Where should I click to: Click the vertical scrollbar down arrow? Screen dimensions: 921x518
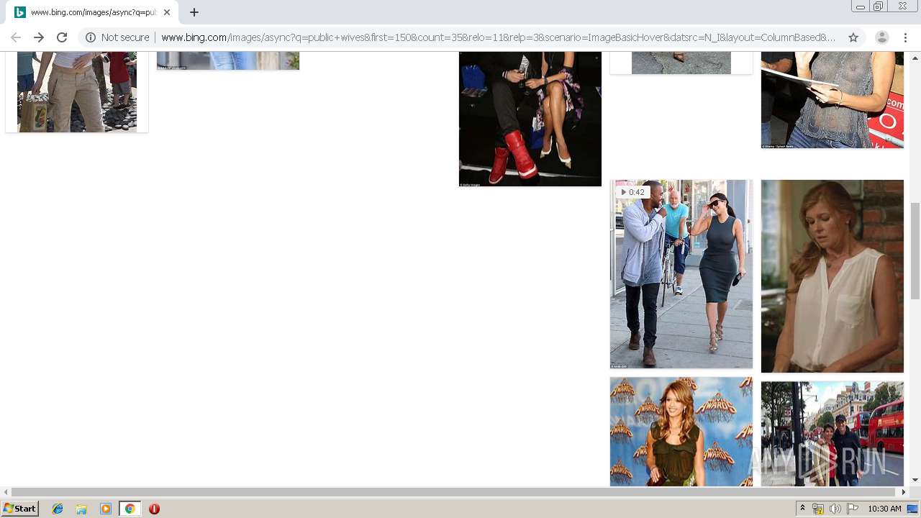click(915, 480)
